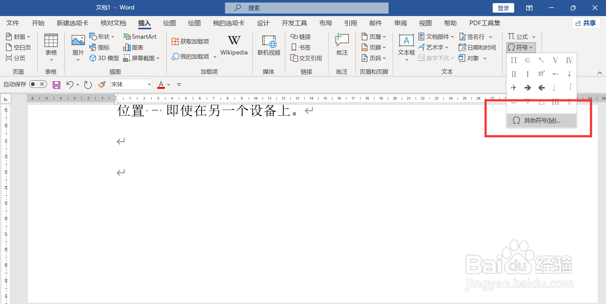
Task: Open 文档部件 quick parts menu
Action: (x=436, y=37)
